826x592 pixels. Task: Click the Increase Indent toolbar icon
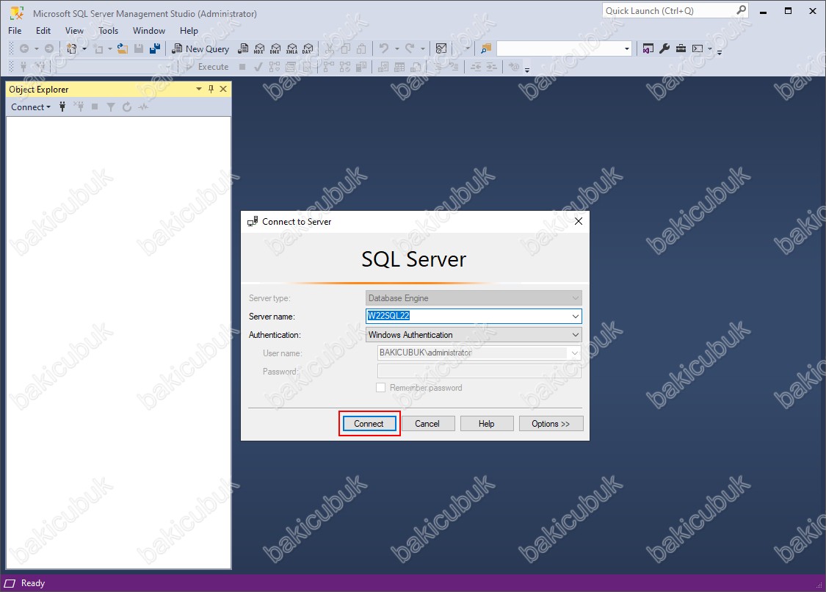coord(491,67)
